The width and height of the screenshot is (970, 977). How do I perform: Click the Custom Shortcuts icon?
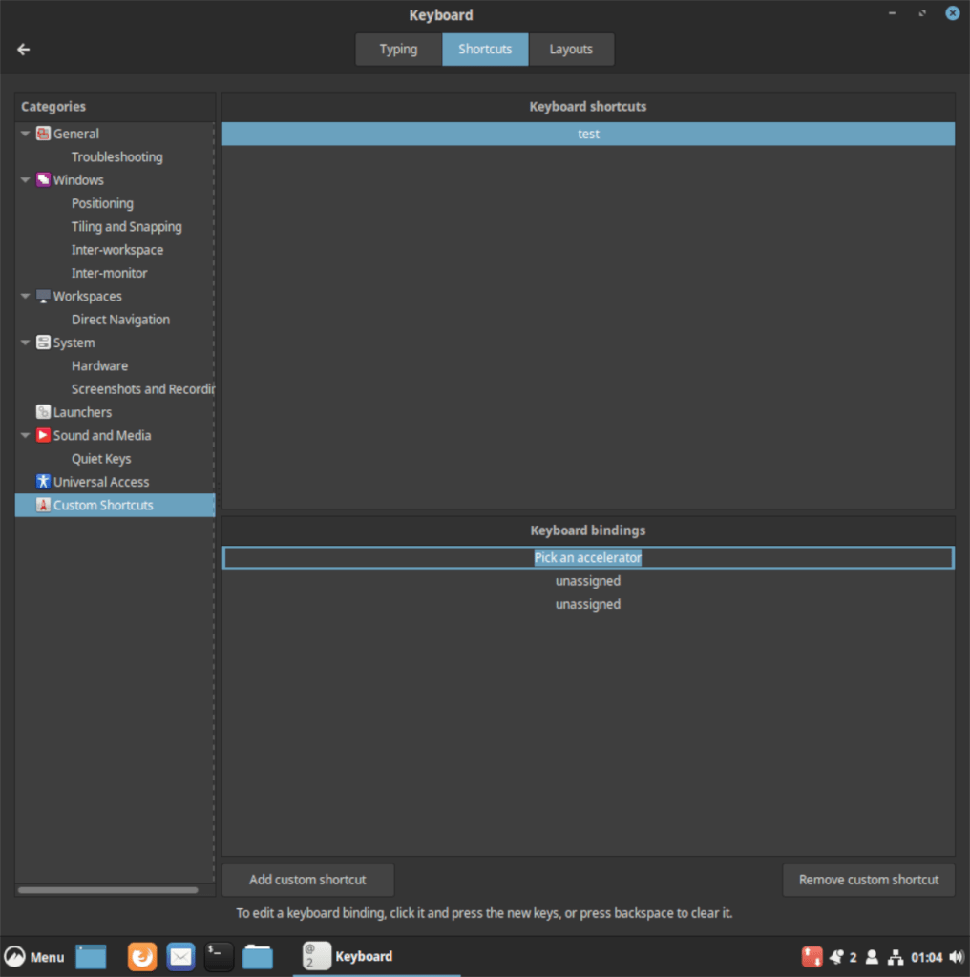pos(42,505)
